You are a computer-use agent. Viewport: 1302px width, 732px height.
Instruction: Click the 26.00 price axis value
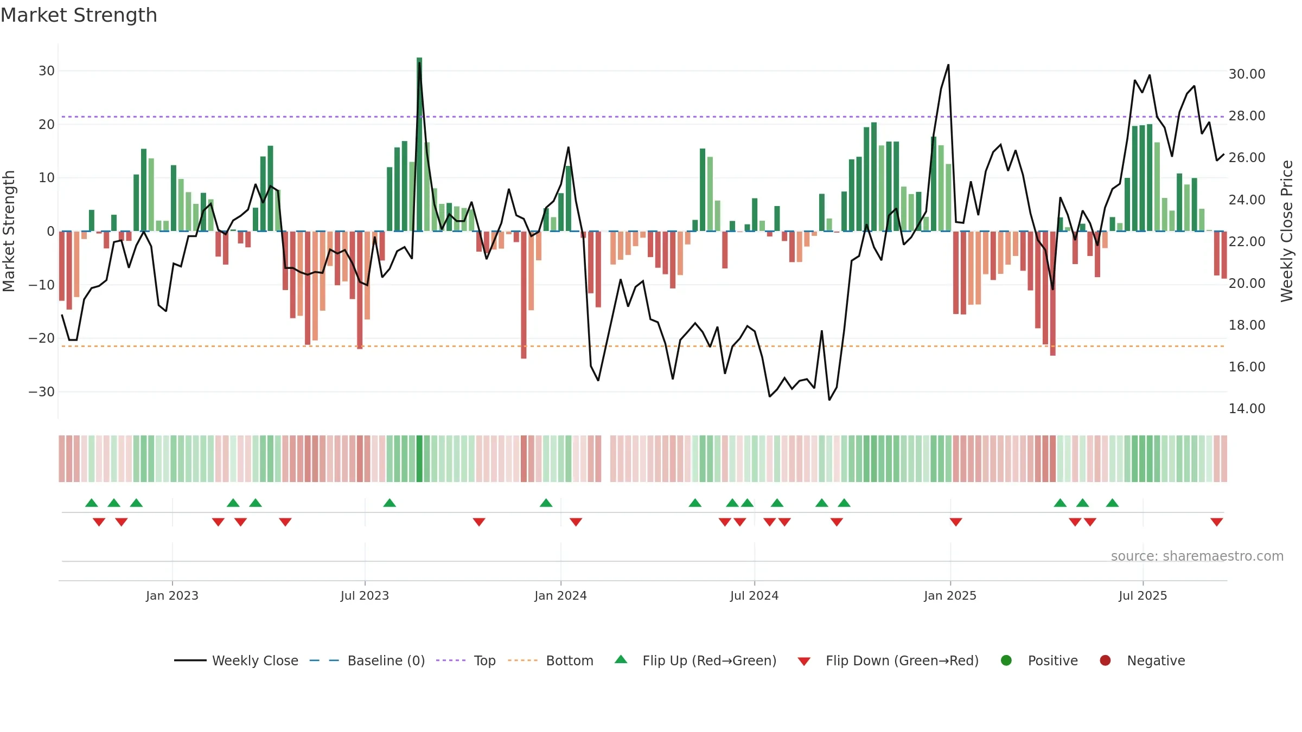(x=1247, y=157)
